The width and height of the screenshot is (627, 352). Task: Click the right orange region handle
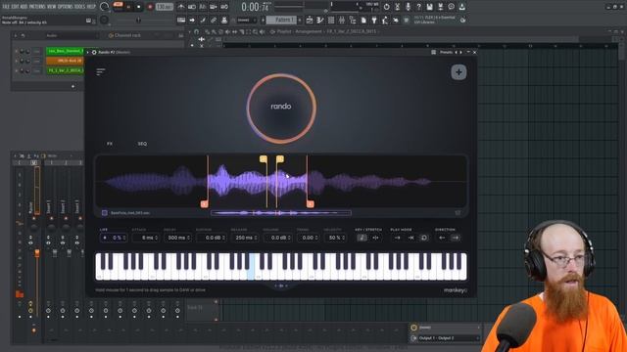311,204
